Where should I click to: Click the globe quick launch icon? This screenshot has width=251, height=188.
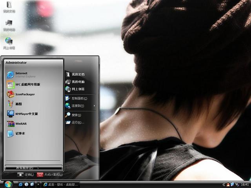pos(26,184)
